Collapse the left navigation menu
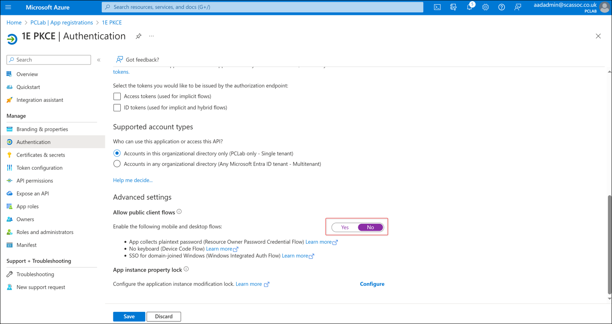This screenshot has height=324, width=612. coord(99,60)
